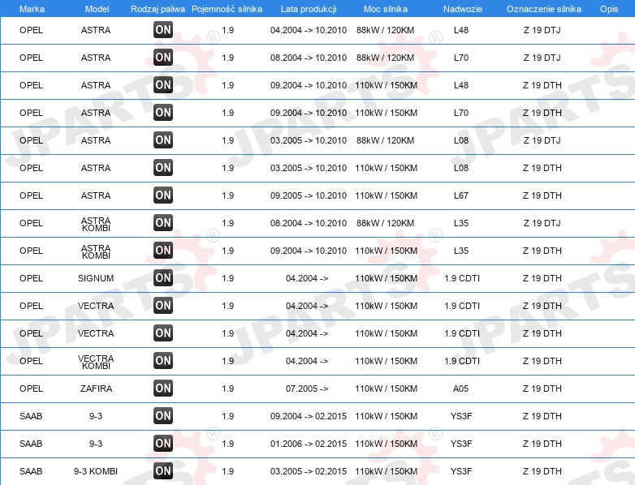The width and height of the screenshot is (635, 485).
Task: Click the ON fuel icon in the Astra L08 Z 19 DTJ row
Action: tap(163, 140)
